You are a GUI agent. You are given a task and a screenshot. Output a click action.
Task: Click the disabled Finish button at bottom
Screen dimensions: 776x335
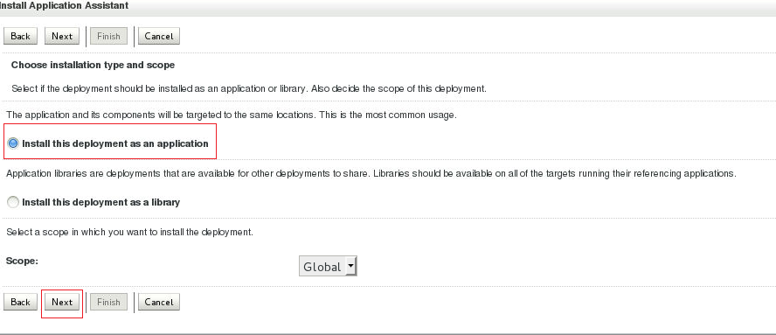(x=108, y=302)
